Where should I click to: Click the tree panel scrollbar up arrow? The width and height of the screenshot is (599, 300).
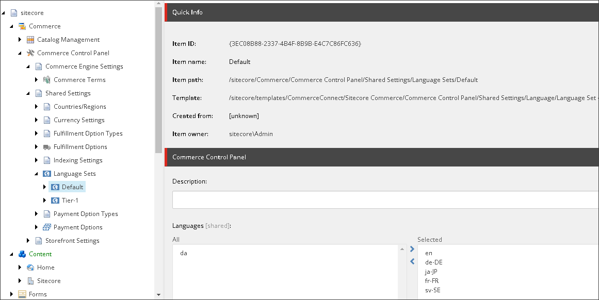(158, 4)
